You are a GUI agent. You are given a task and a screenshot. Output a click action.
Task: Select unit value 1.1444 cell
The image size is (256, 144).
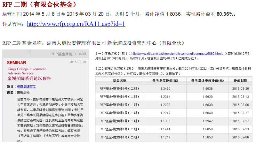pos(165,129)
